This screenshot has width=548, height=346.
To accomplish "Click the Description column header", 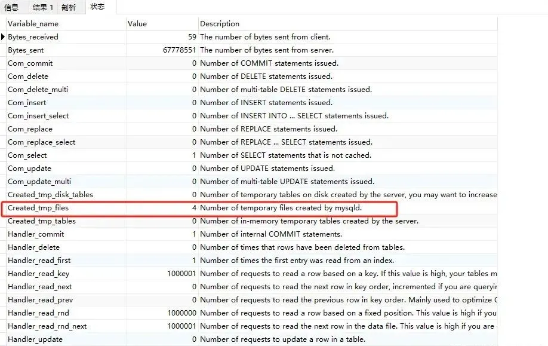I will [220, 24].
